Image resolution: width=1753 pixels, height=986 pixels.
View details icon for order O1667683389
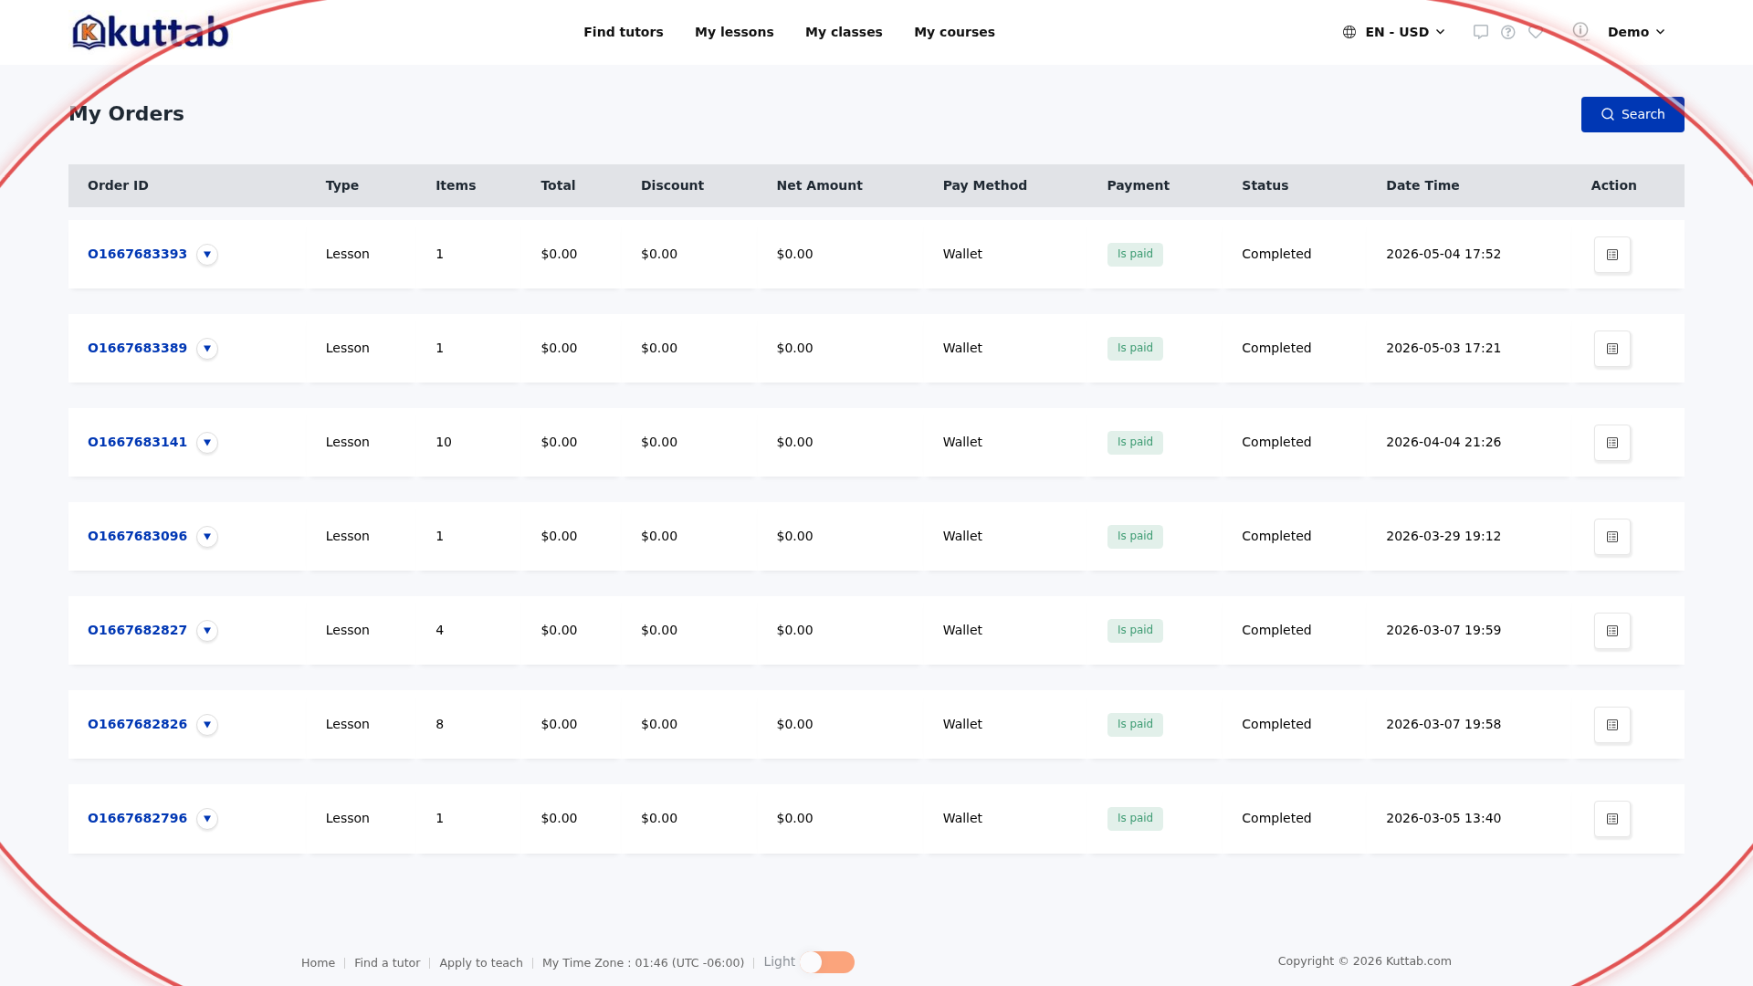pyautogui.click(x=1612, y=349)
